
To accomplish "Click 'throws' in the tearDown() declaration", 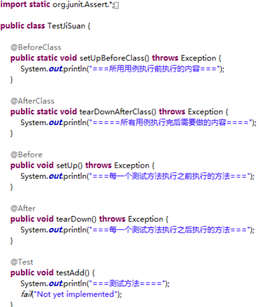I will pyautogui.click(x=112, y=219).
